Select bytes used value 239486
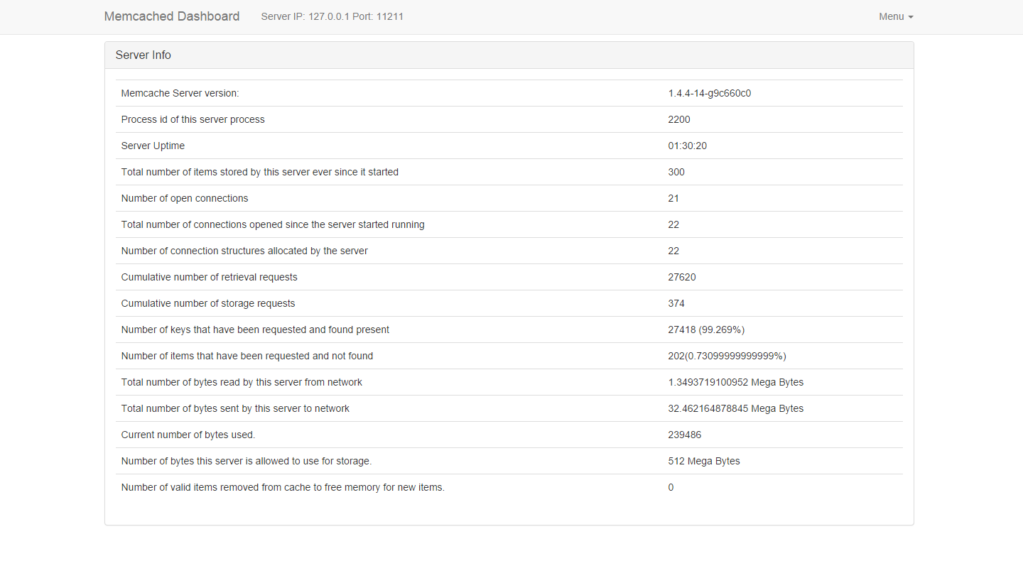Screen dimensions: 1023x561 (685, 435)
